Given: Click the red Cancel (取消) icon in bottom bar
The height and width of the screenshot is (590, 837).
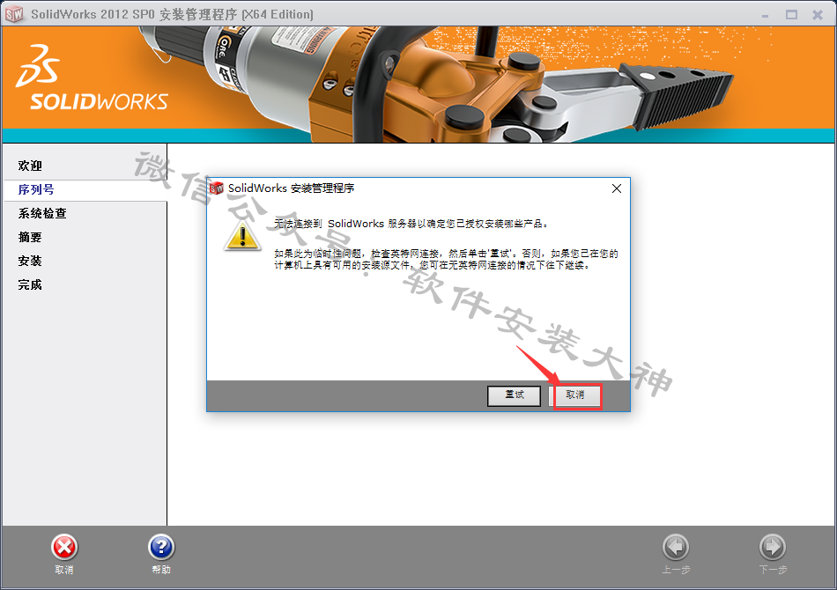Looking at the screenshot, I should pyautogui.click(x=64, y=548).
